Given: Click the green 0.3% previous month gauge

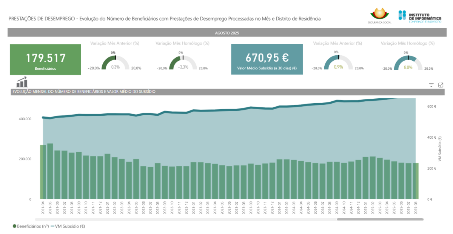Looking at the screenshot, I should 115,63.
